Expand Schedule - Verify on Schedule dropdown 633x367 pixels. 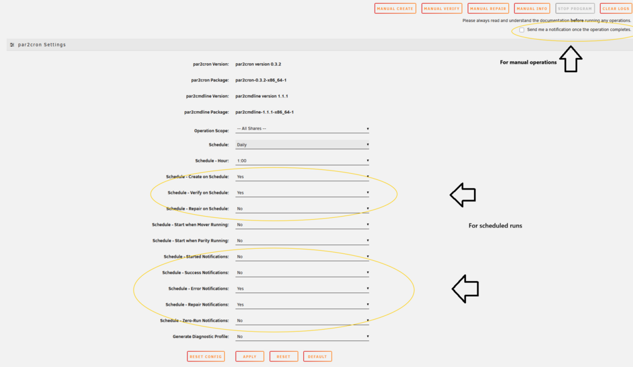(x=302, y=193)
